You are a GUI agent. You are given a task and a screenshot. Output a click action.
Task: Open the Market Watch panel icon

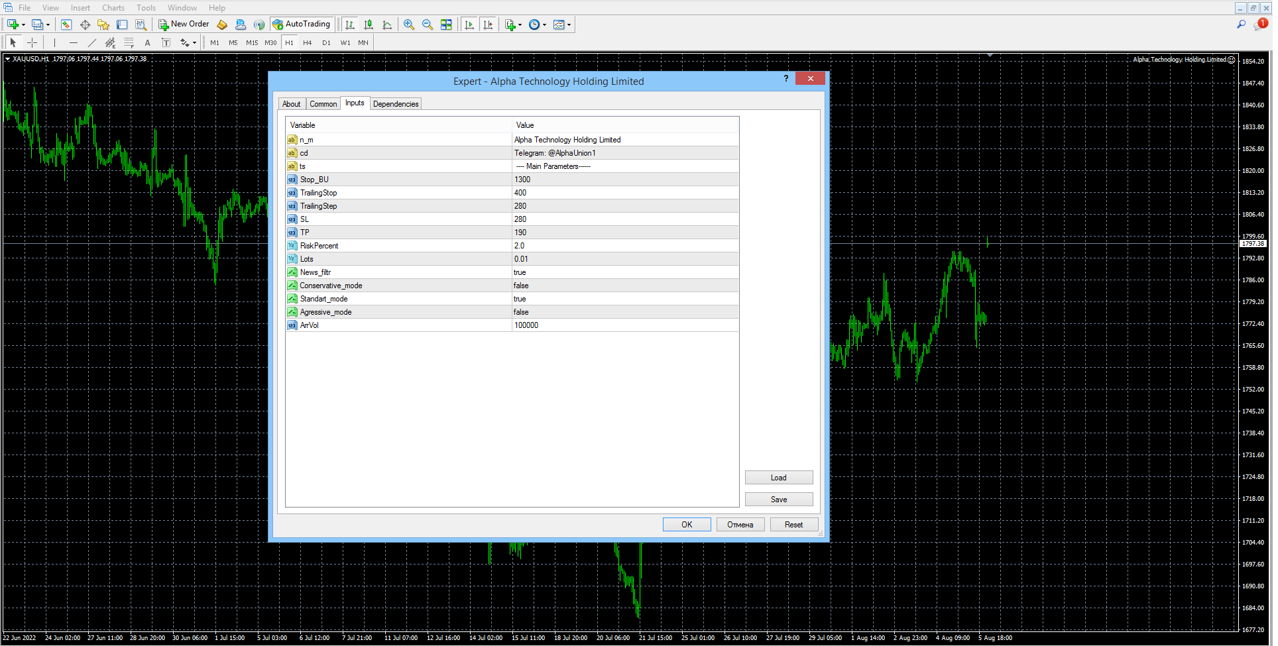tap(66, 25)
